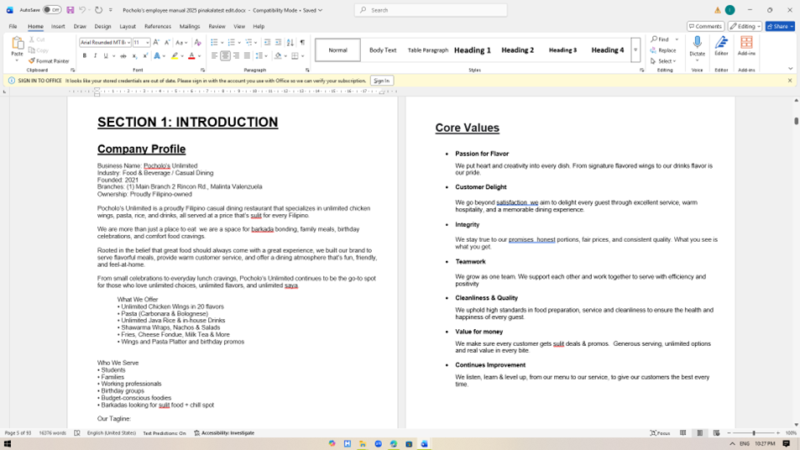
Task: Justify paragraph text
Action: [247, 56]
